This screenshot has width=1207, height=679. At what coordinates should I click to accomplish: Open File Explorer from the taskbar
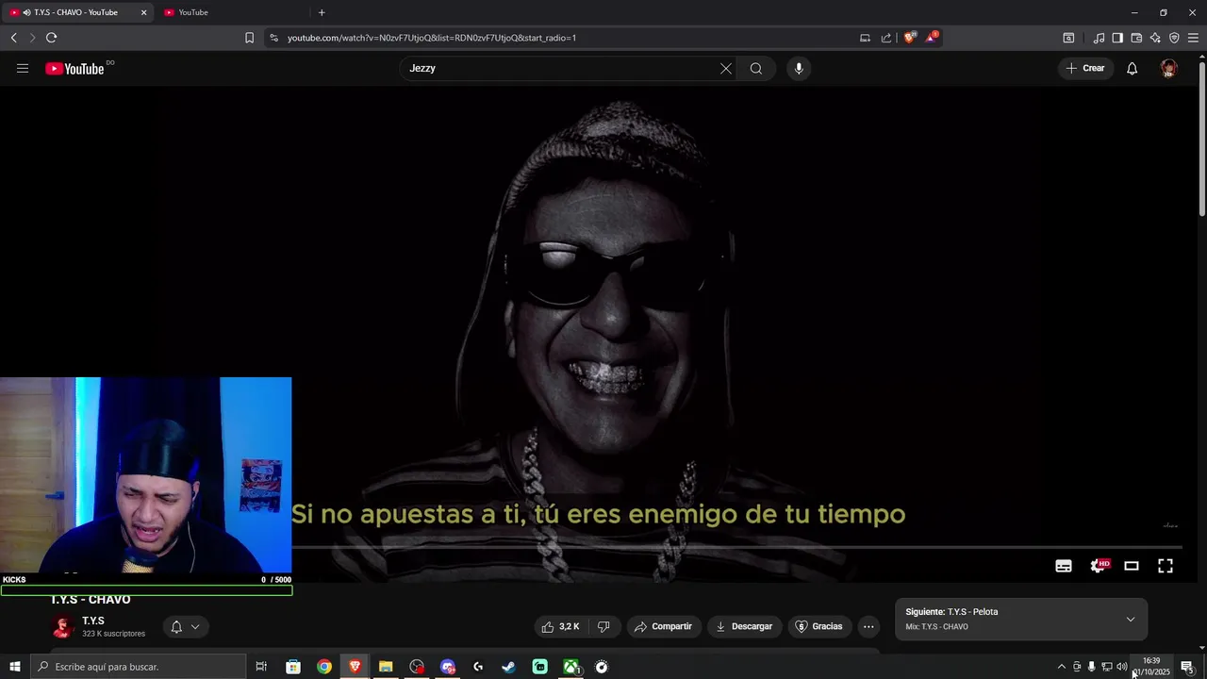click(x=386, y=667)
